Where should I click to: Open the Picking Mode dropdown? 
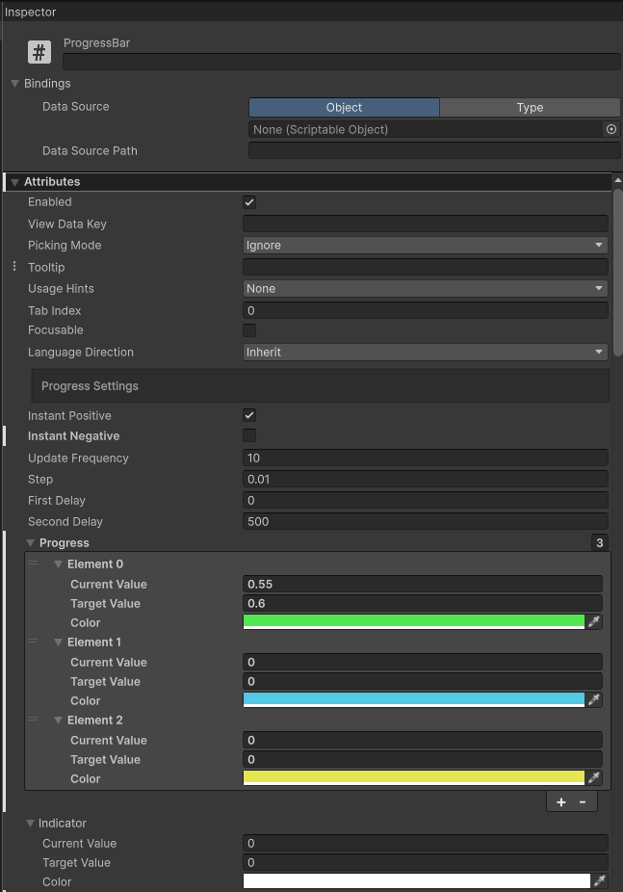(424, 245)
